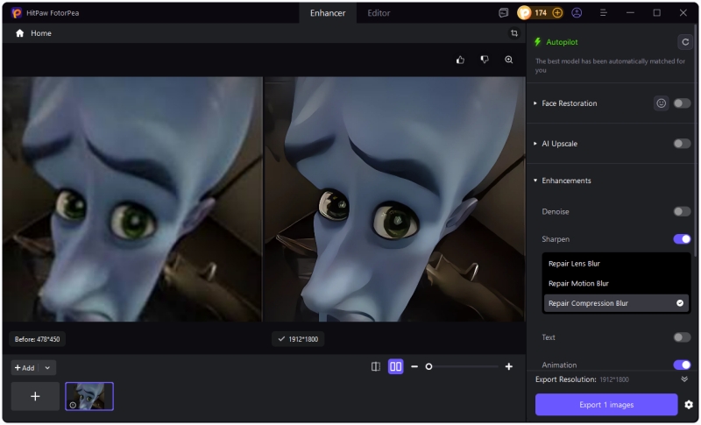Click the Enhancements section title
The image size is (701, 425).
566,181
